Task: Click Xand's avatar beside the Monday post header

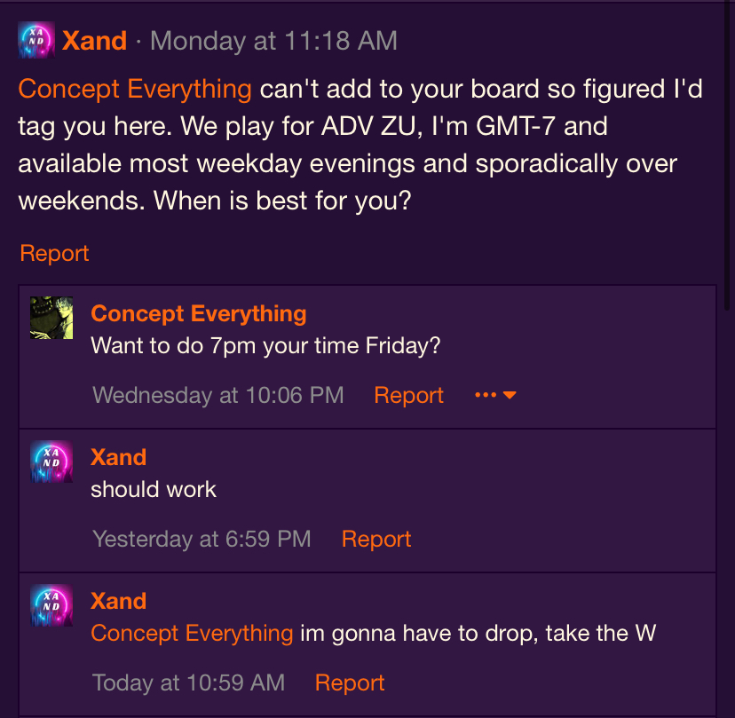Action: click(36, 41)
